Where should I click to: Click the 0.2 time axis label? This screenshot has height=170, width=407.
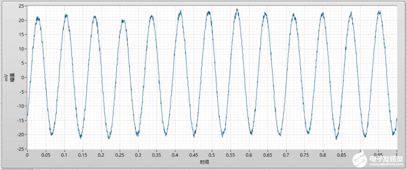[101, 155]
